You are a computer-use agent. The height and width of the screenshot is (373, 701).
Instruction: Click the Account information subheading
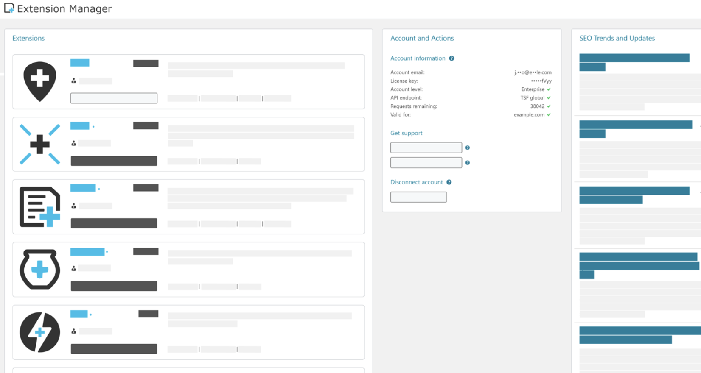[x=418, y=58]
